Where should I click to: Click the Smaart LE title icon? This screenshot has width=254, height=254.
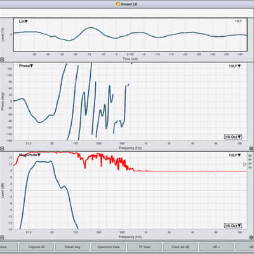click(118, 4)
